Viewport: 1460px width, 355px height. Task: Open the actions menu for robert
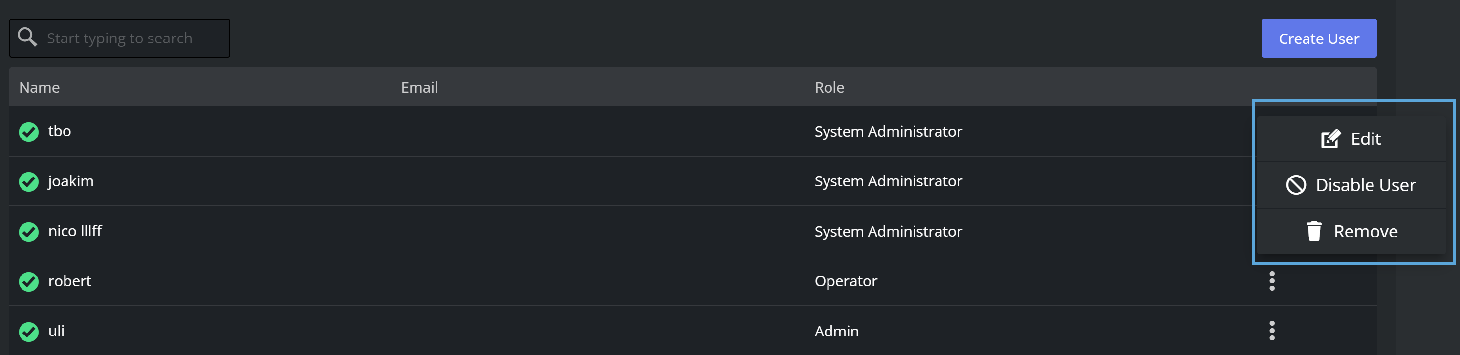coord(1272,281)
